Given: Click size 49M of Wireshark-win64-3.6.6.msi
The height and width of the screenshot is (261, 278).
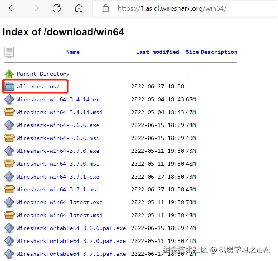Looking at the screenshot, I should pos(191,138).
